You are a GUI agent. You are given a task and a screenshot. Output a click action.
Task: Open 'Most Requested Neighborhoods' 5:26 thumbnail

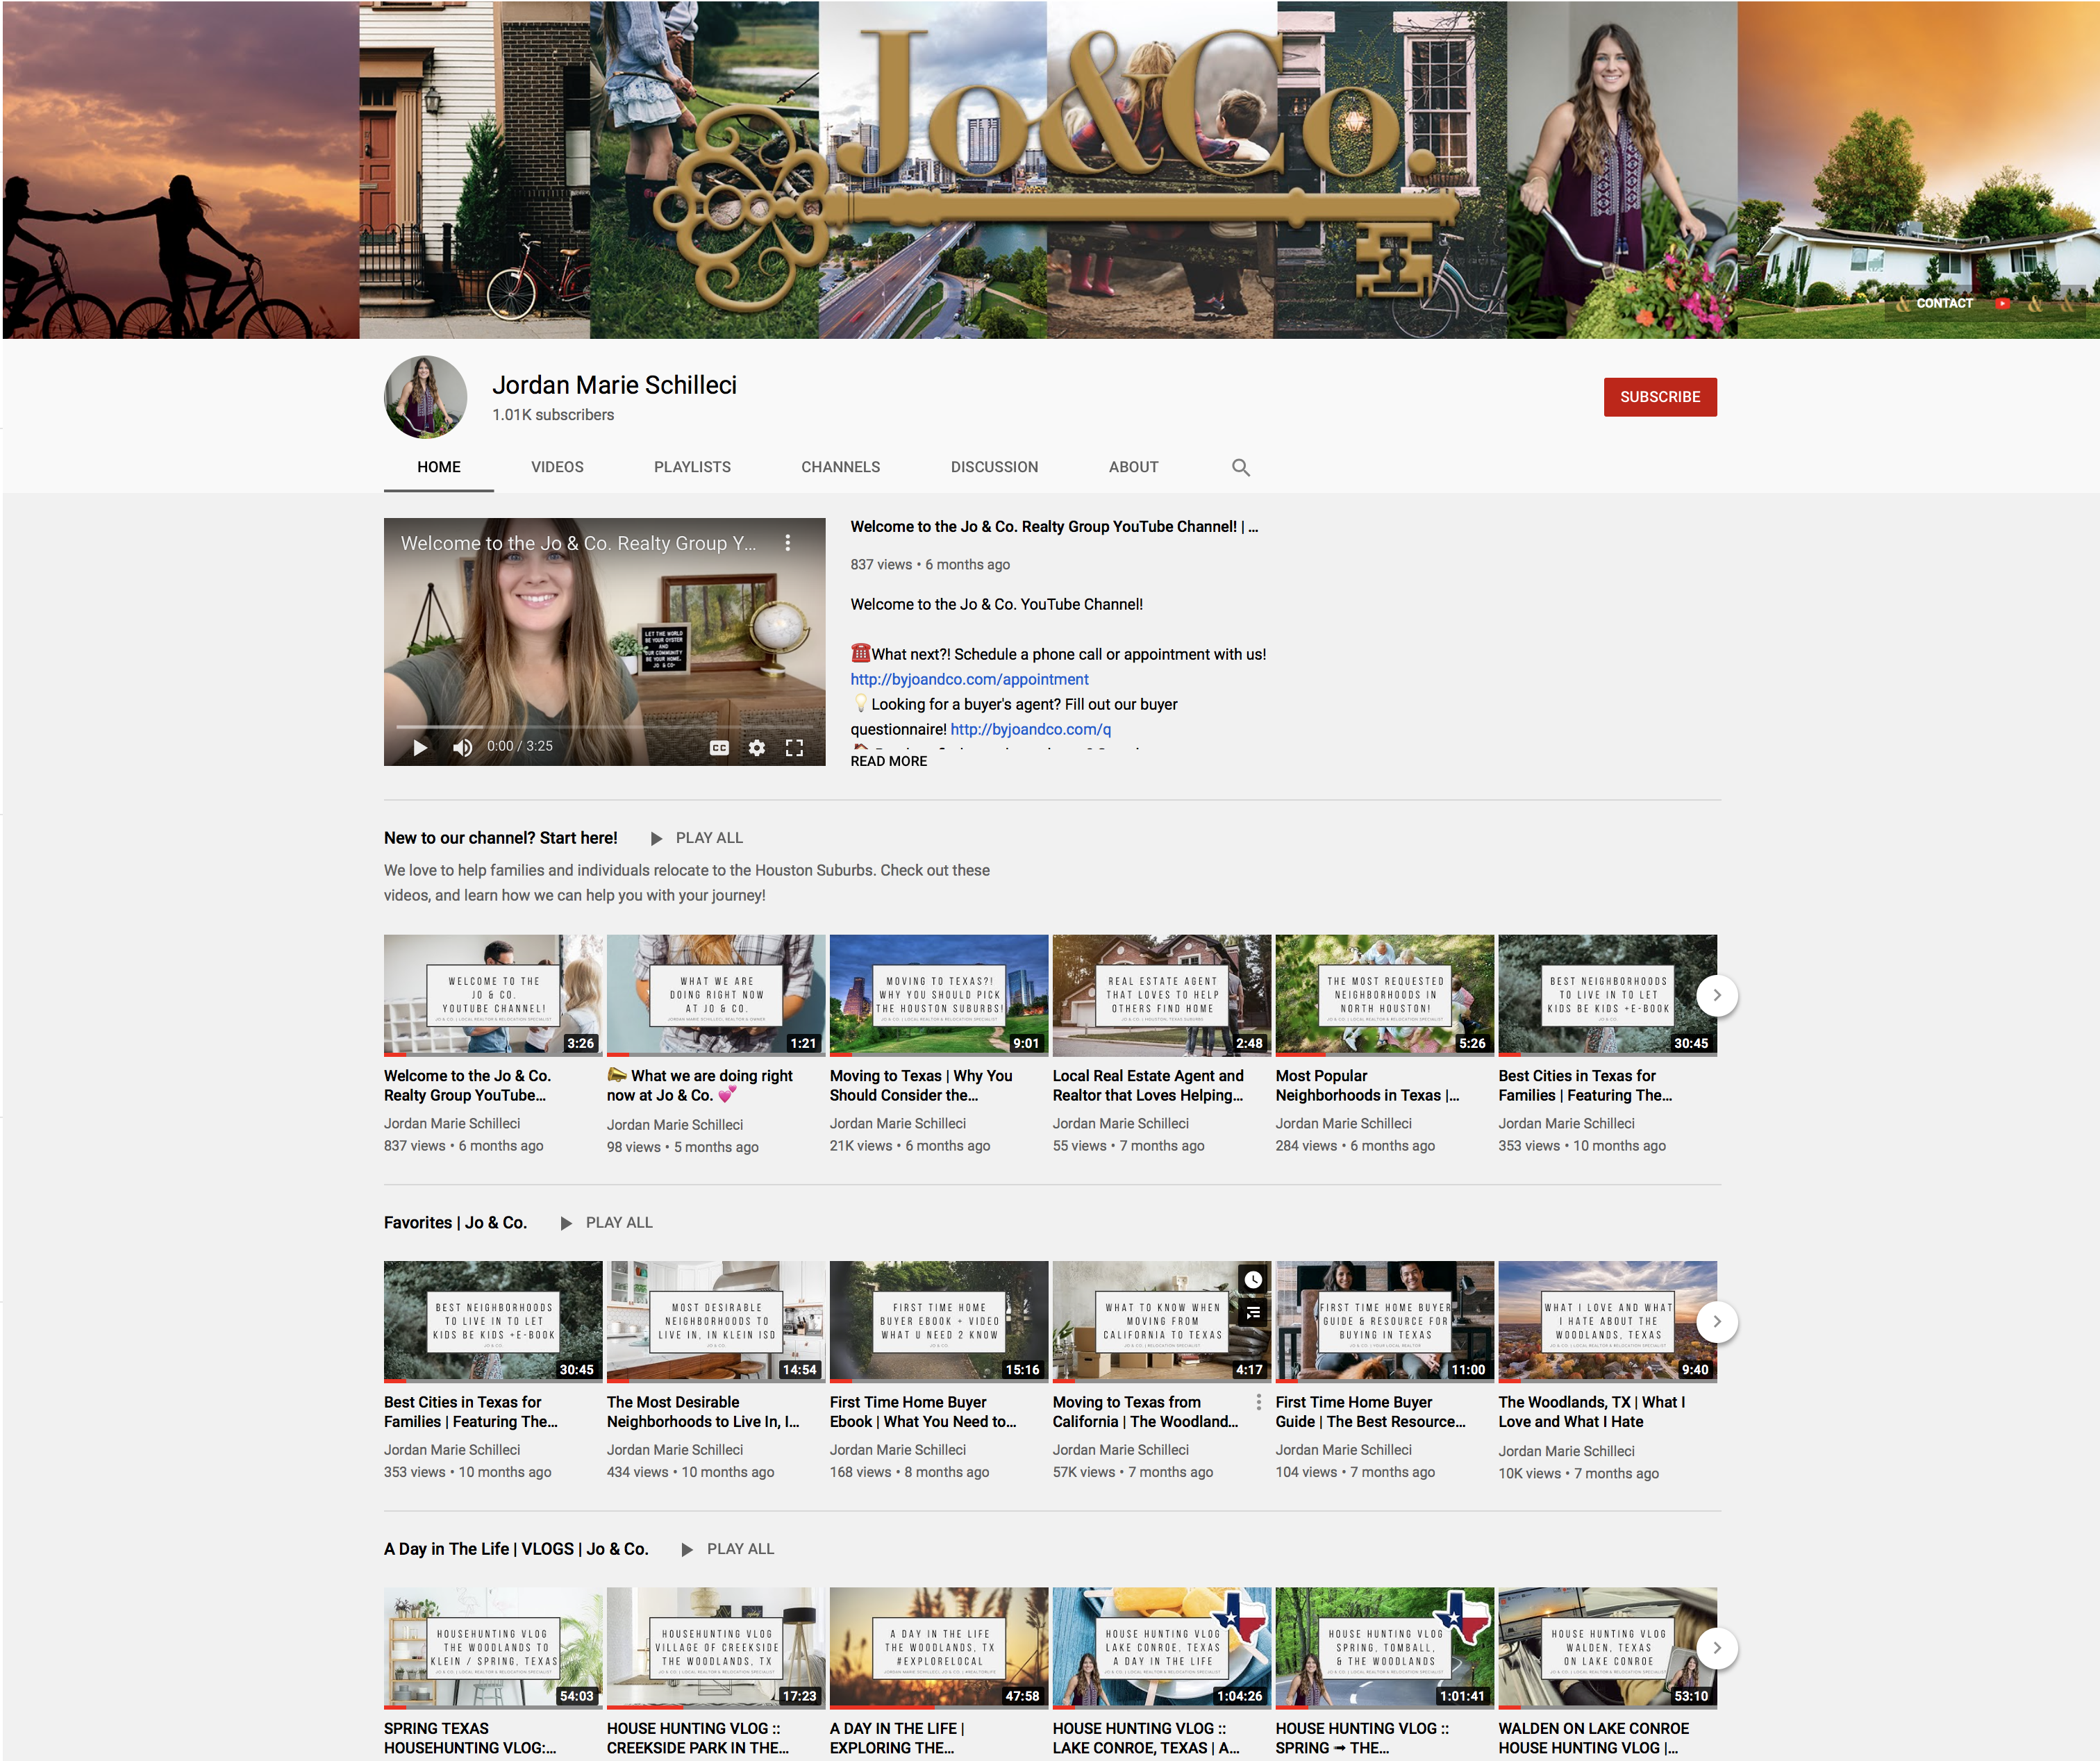[1385, 995]
